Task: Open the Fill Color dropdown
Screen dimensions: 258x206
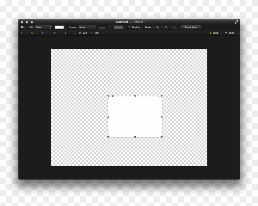Action: click(x=43, y=27)
